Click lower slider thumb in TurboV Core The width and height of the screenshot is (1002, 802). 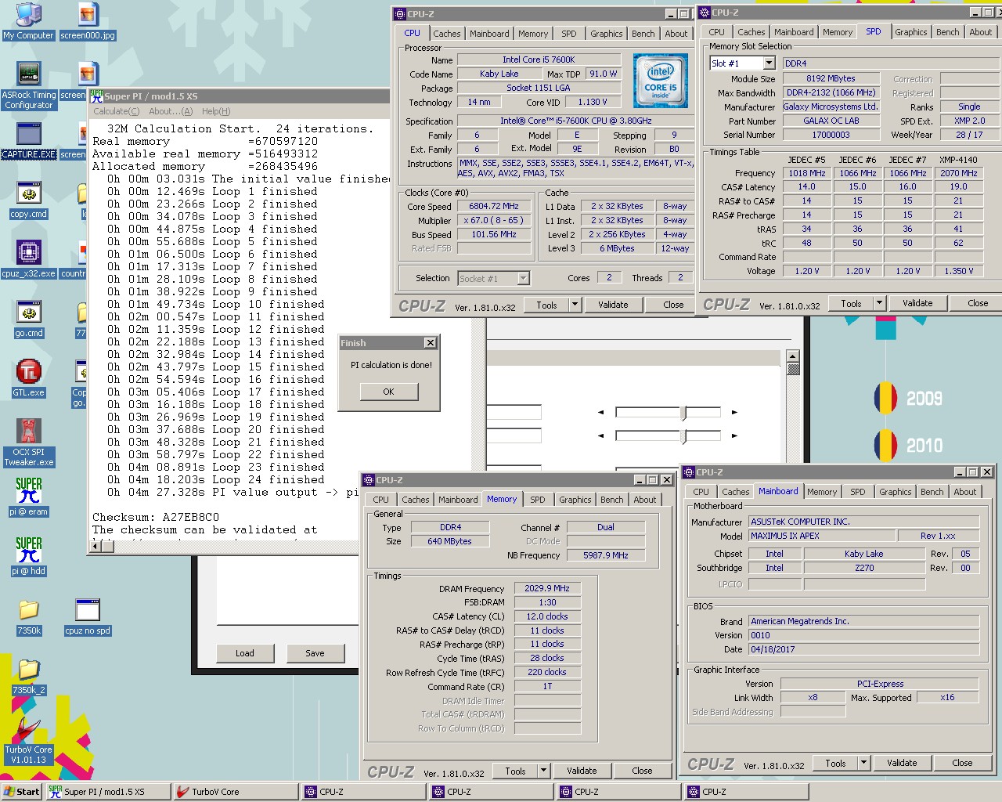coord(684,435)
